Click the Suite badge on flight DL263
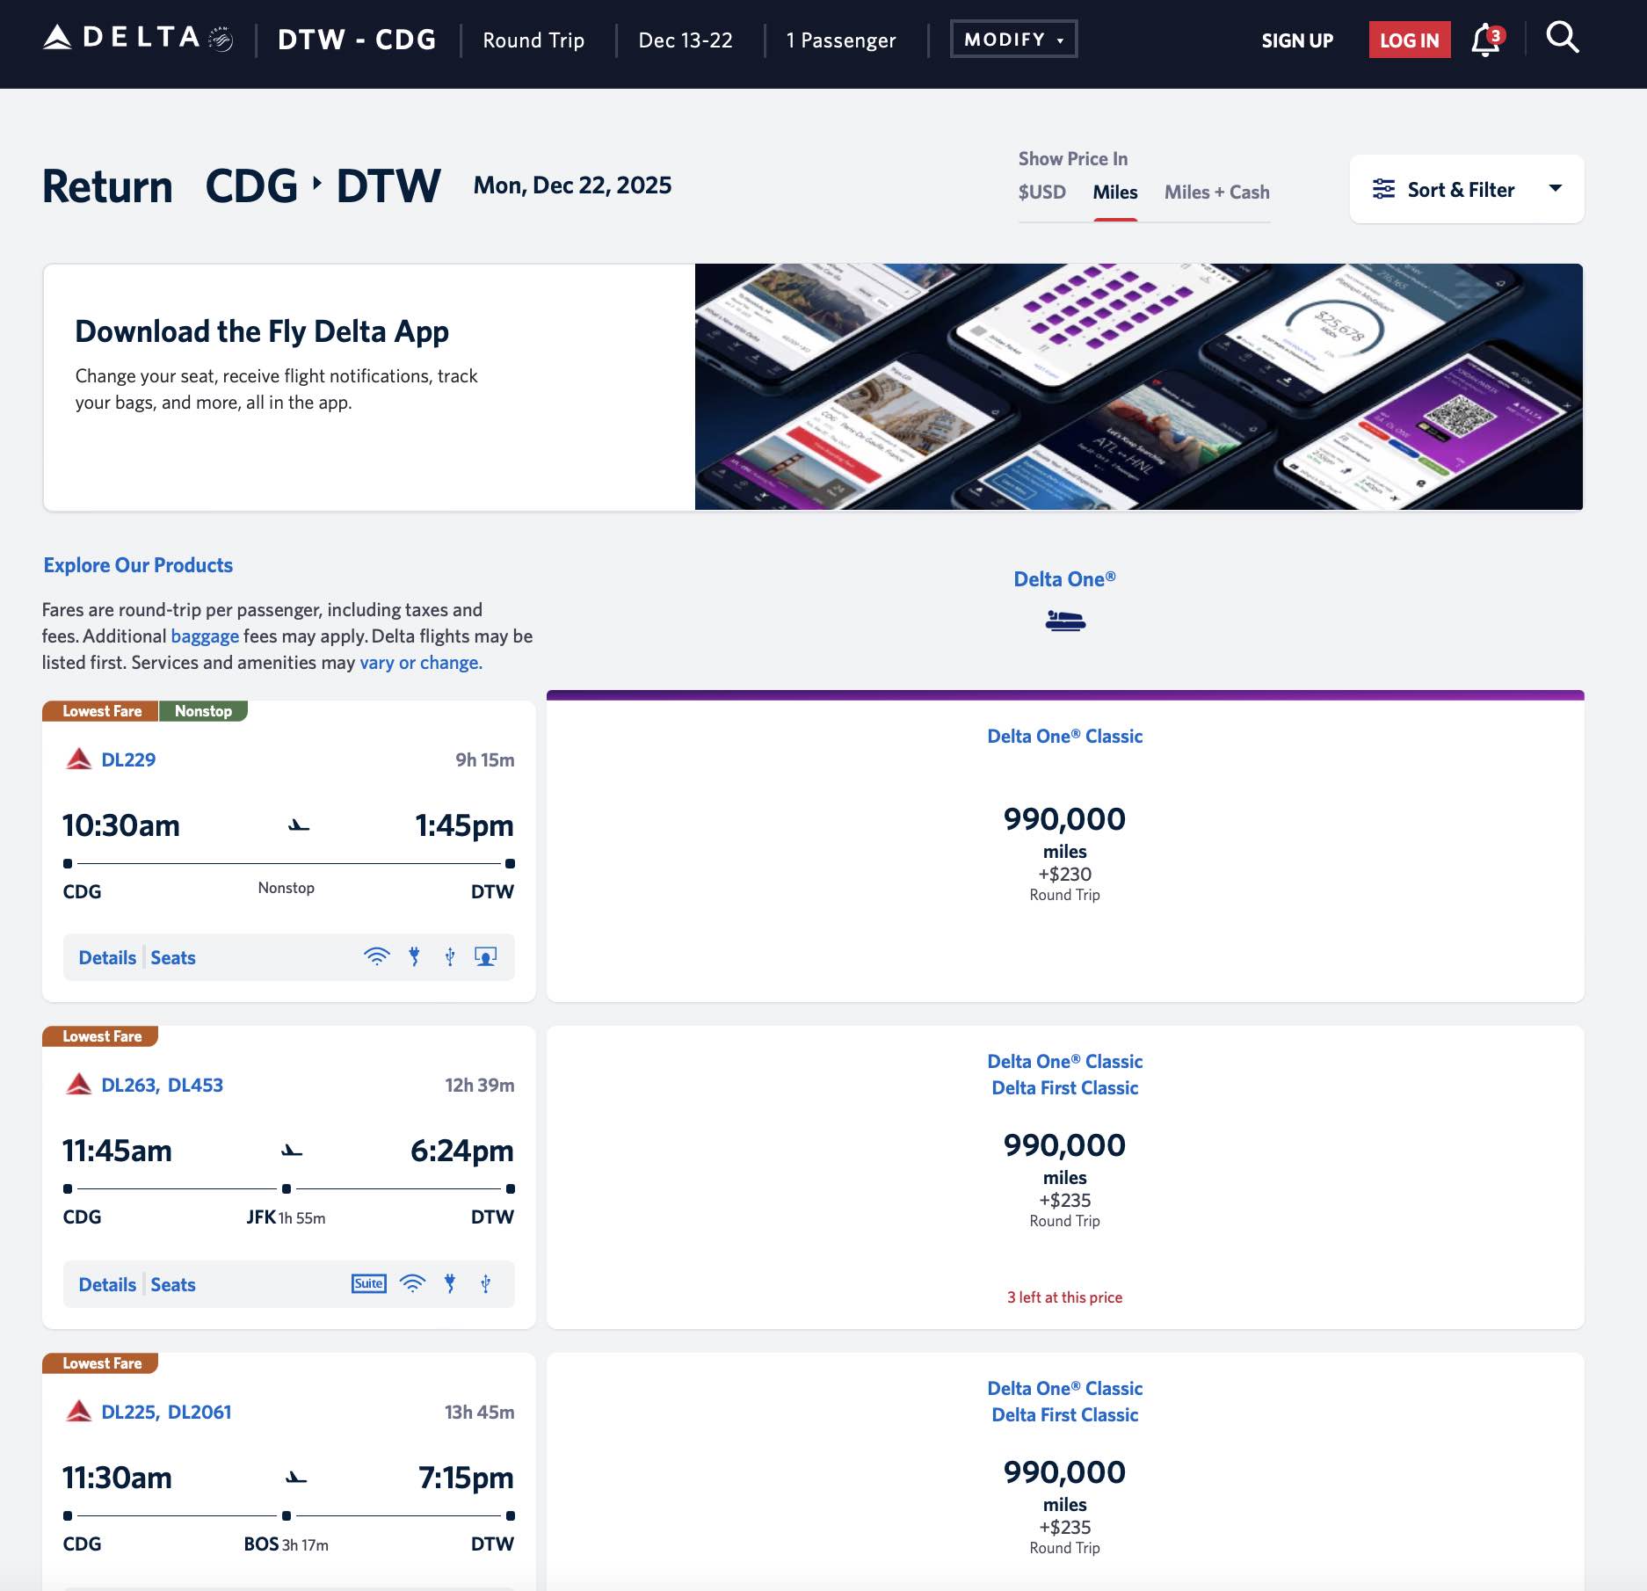Viewport: 1647px width, 1591px height. (368, 1283)
